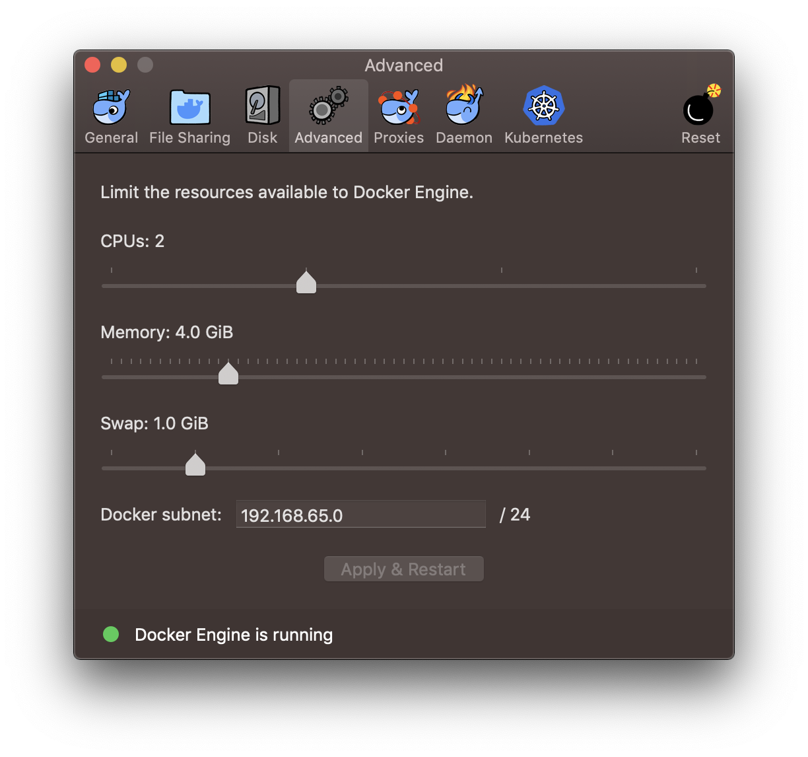Open the Proxies settings pane
Viewport: 808px width, 757px height.
pos(399,116)
